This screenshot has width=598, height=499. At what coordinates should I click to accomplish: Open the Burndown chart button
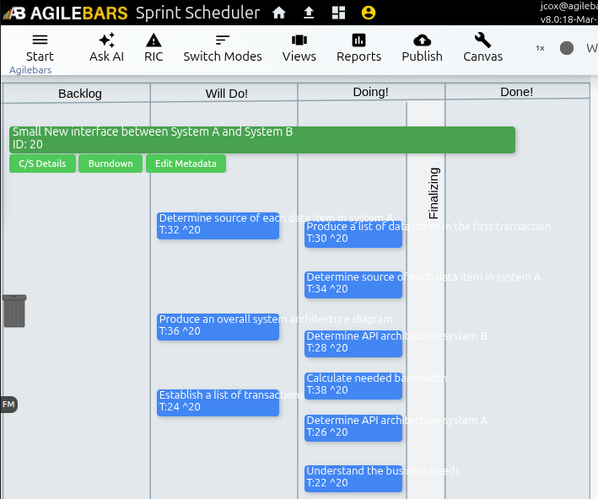click(110, 164)
